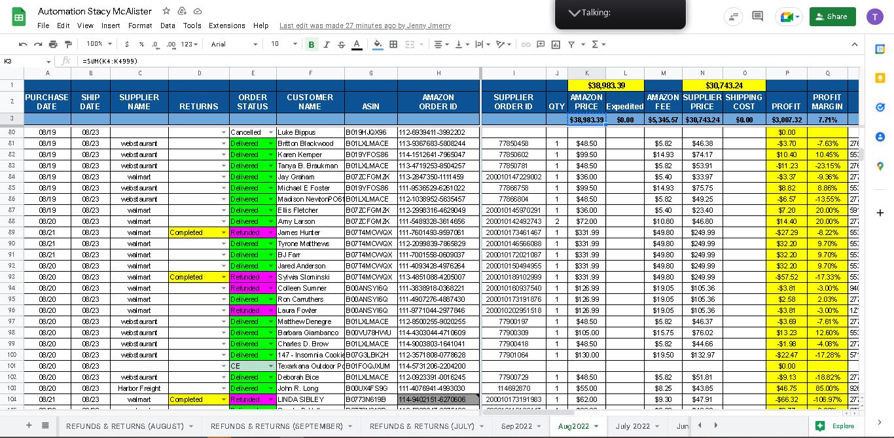The image size is (894, 438).
Task: Open the Horizontal align dropdown
Action: [x=441, y=44]
